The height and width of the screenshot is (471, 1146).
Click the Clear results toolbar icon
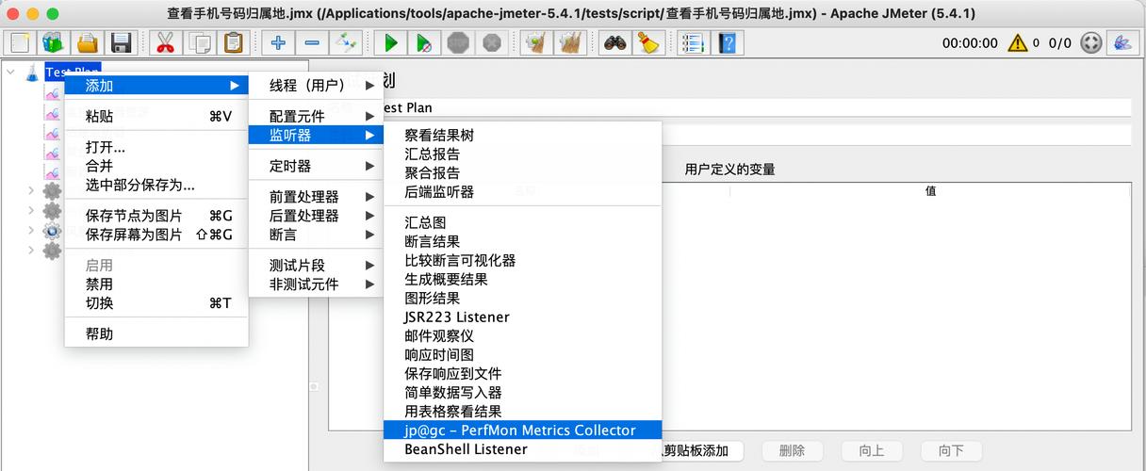tap(536, 42)
